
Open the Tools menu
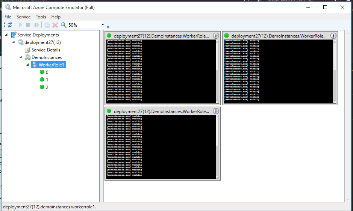pos(41,17)
